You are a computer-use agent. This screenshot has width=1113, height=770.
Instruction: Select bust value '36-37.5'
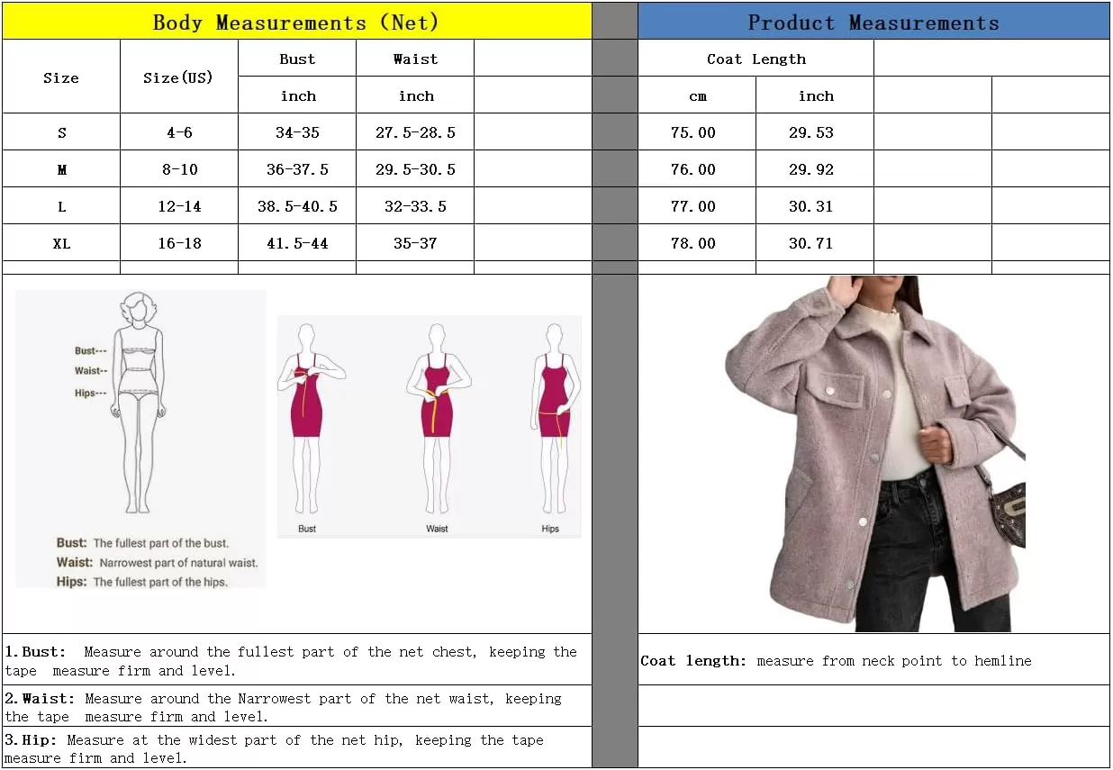coord(297,169)
